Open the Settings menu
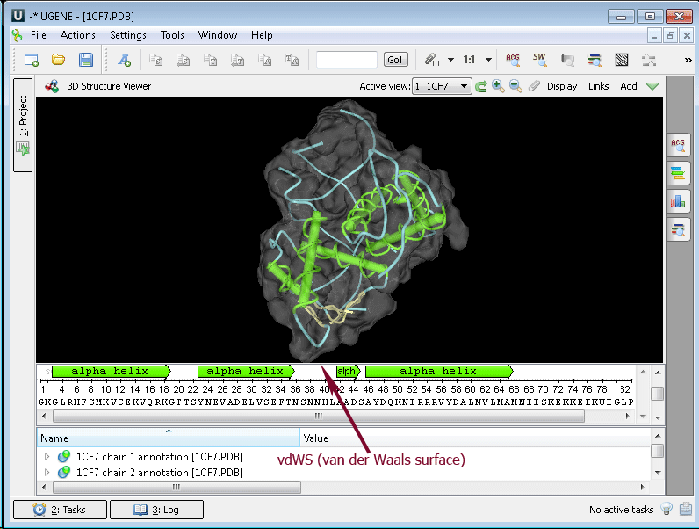Viewport: 699px width, 529px height. click(128, 35)
